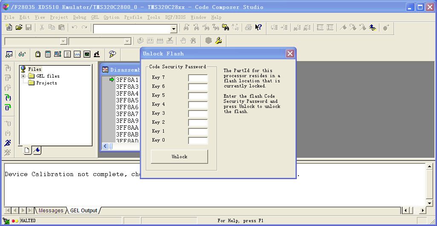Click the Key 4 input field
Image resolution: width=437 pixels, height=226 pixels.
click(x=198, y=105)
